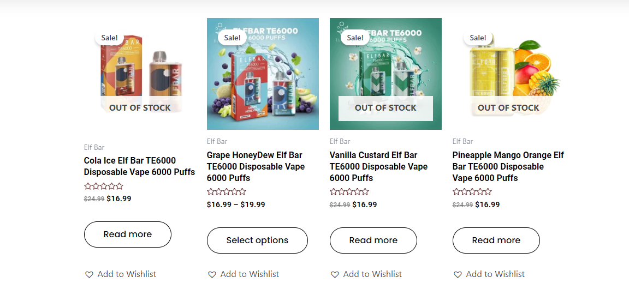629x289 pixels.
Task: Click the star rating of Grape HoneyDew Elf Bar
Action: [226, 192]
